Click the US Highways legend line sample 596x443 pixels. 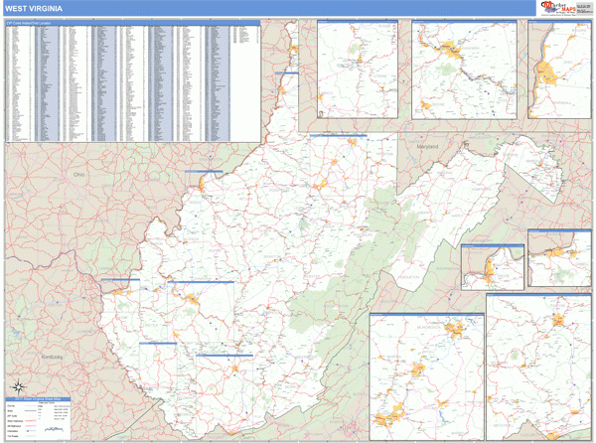click(x=31, y=426)
